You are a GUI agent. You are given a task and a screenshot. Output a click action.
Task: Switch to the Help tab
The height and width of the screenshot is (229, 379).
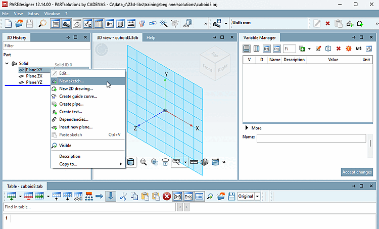(x=151, y=37)
